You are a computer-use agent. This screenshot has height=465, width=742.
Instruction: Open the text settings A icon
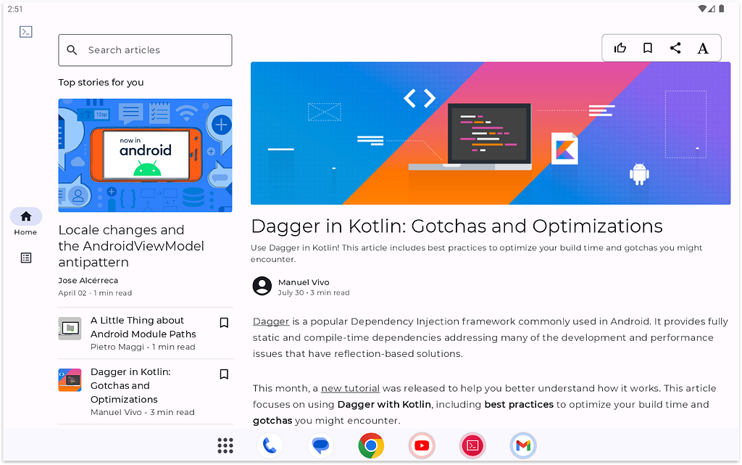coord(703,49)
